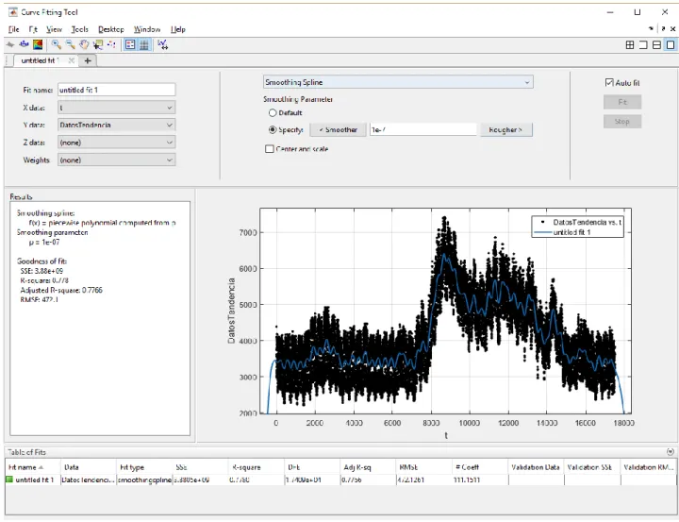
Task: Click the smoothingspline fit type cell
Action: [144, 480]
